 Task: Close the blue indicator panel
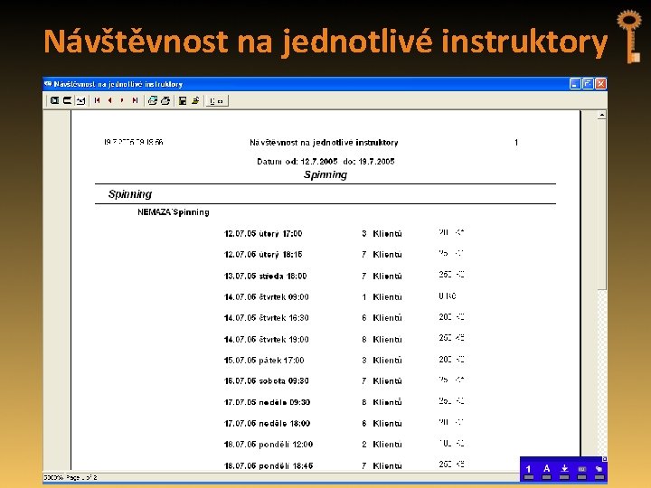[x=605, y=459]
